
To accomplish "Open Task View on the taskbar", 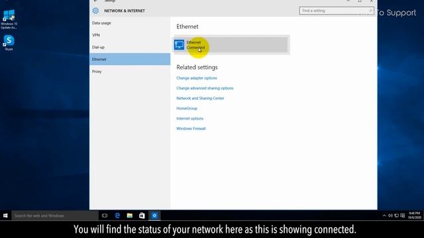I will pyautogui.click(x=105, y=216).
